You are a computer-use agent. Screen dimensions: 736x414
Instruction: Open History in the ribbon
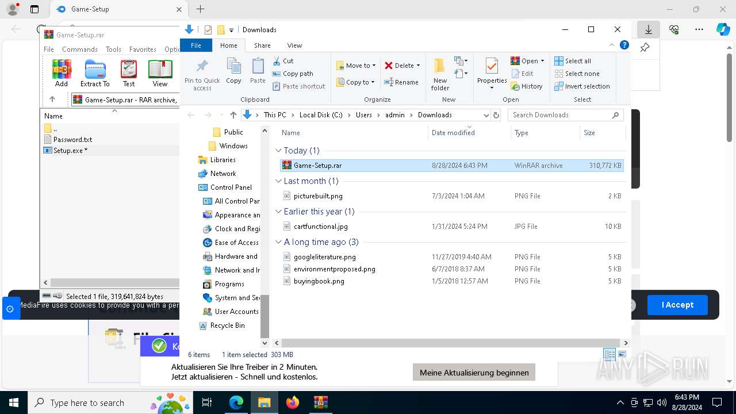tap(526, 86)
